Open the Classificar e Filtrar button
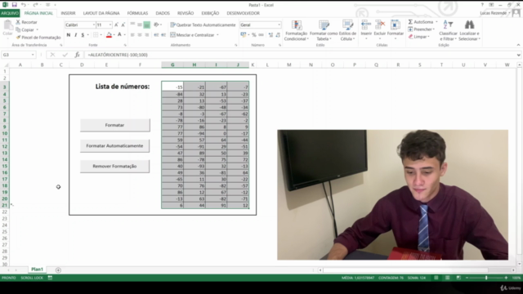Screen dimensions: 523x294 click(448, 30)
